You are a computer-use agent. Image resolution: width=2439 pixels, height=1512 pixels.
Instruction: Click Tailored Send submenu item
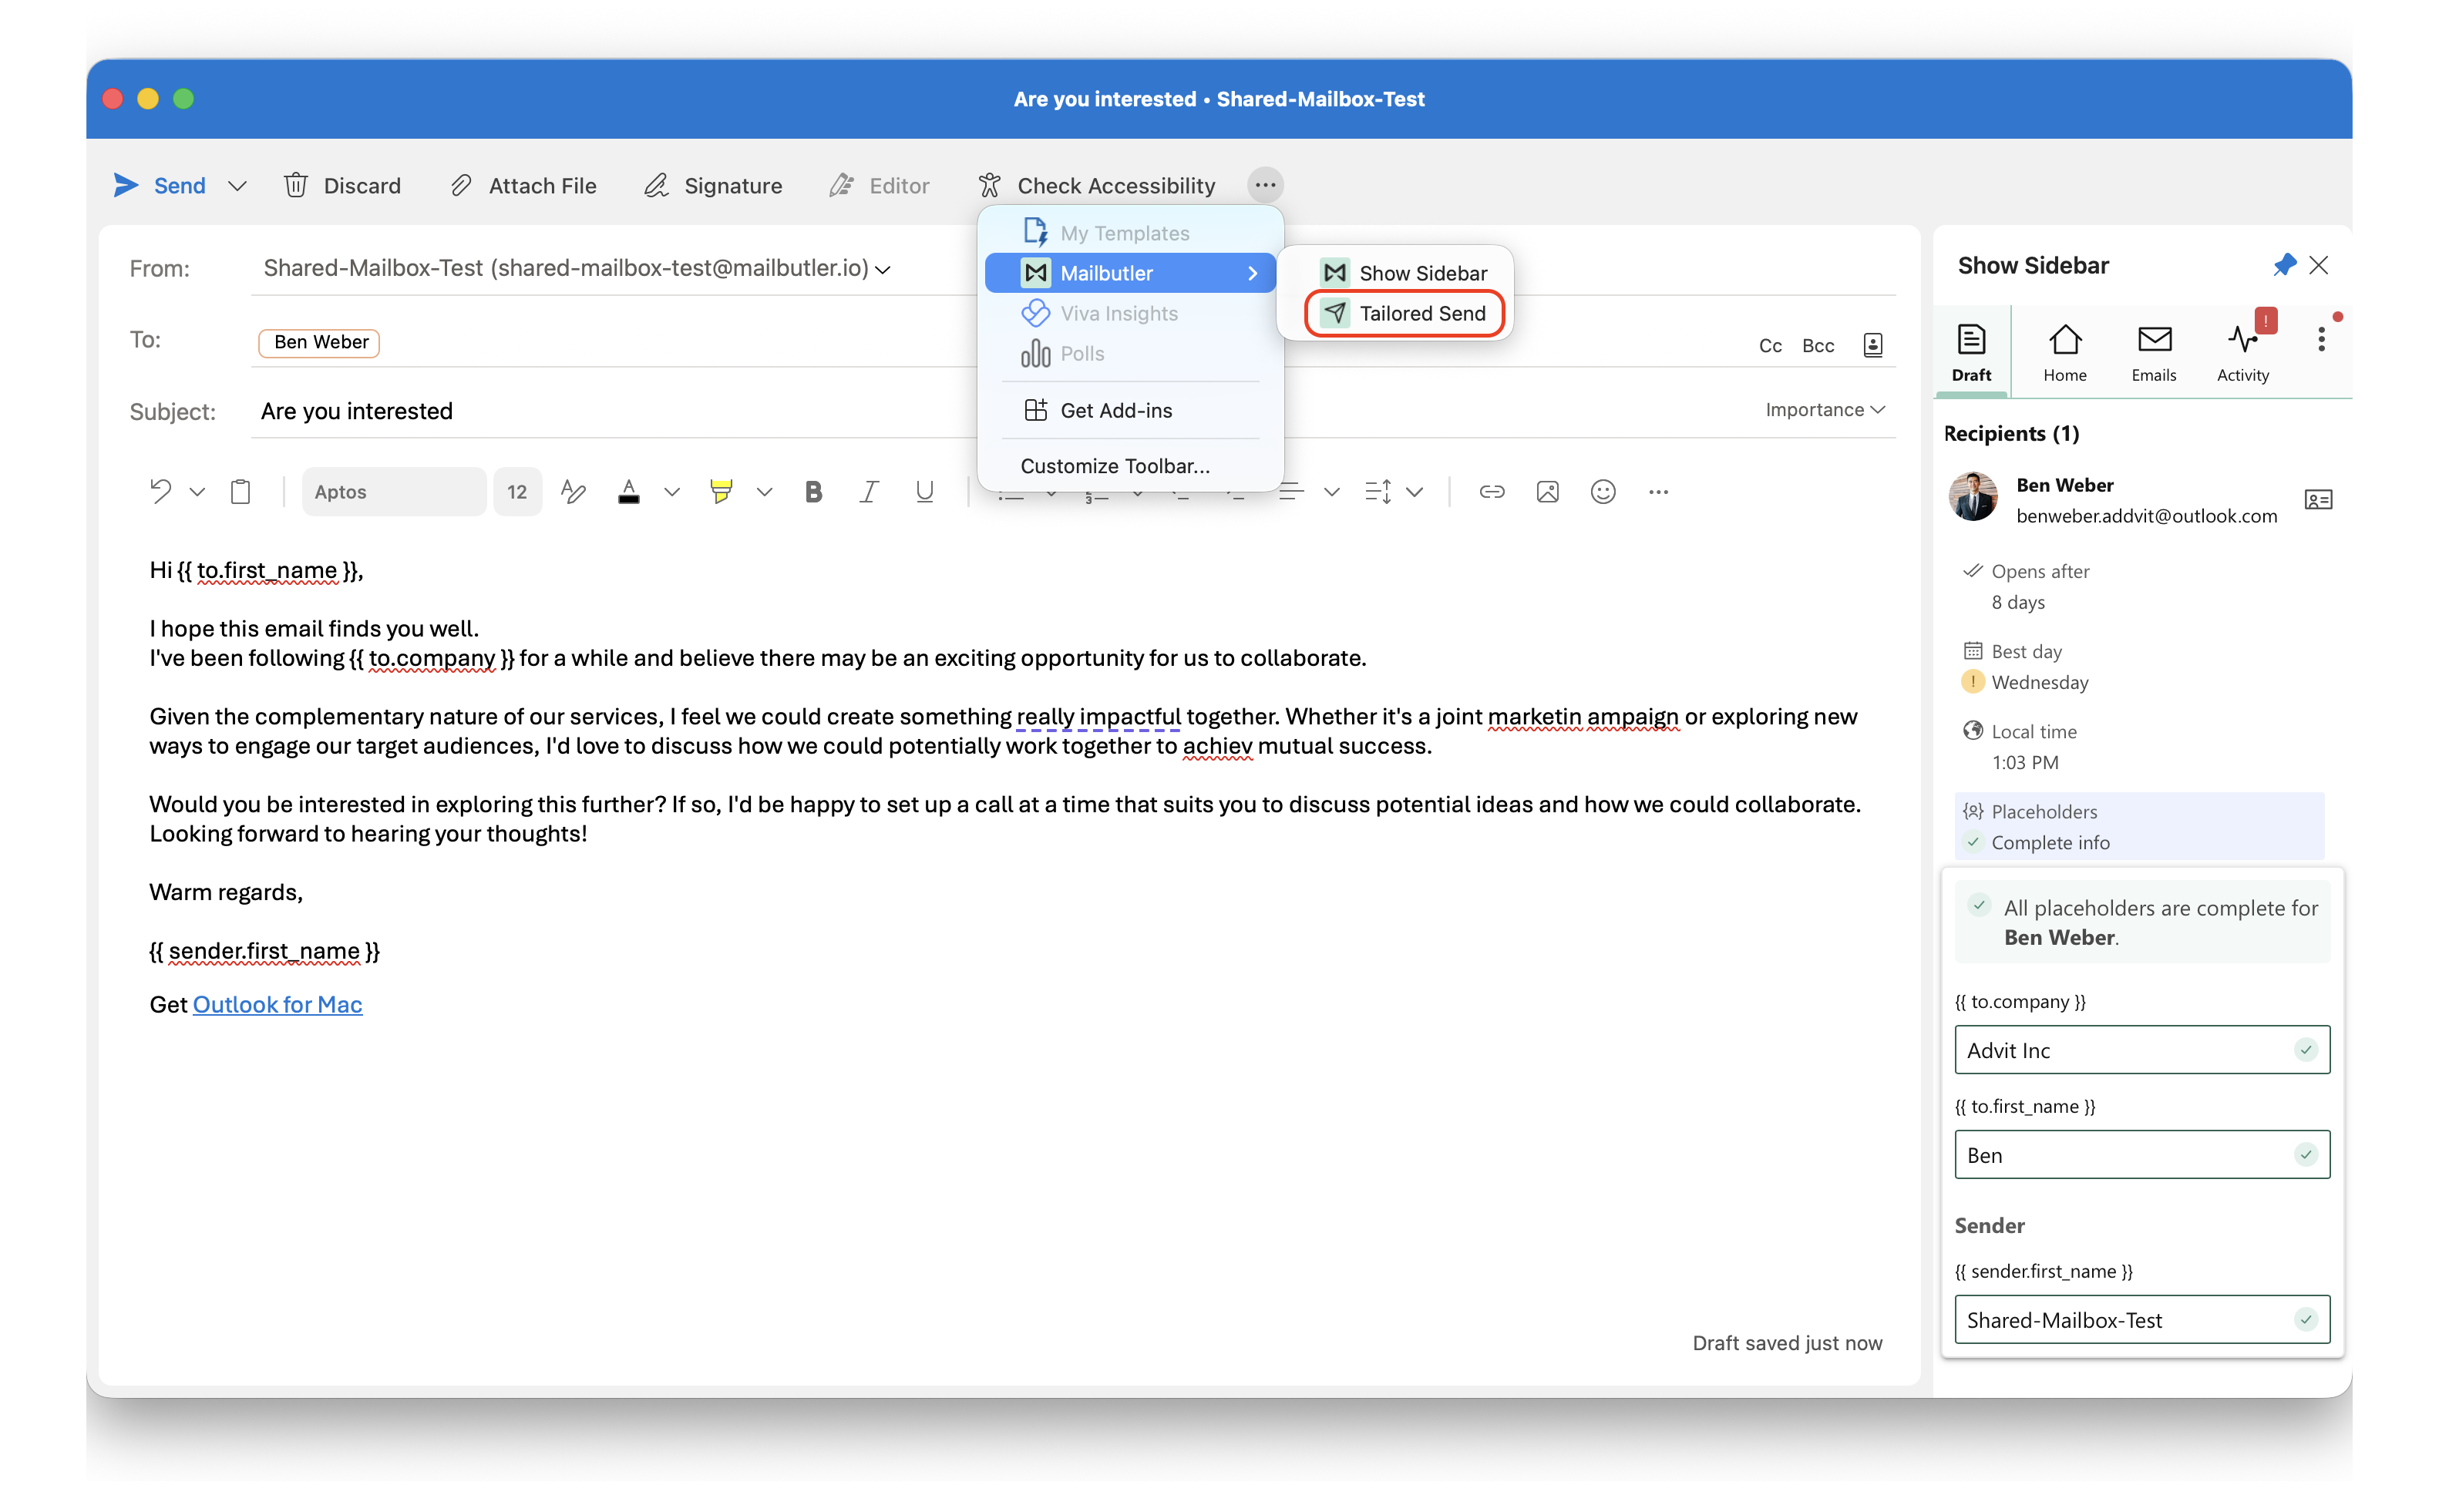click(1404, 313)
